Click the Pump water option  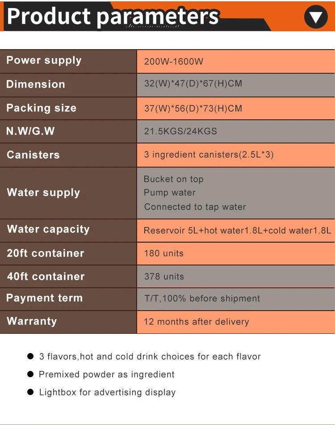click(170, 193)
